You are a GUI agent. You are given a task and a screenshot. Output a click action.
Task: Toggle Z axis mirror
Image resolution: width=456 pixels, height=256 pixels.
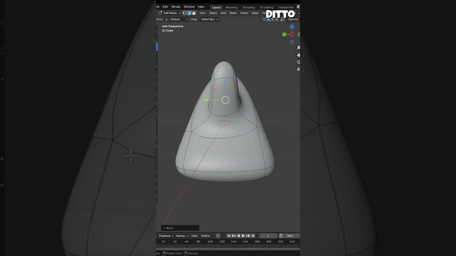(276, 19)
